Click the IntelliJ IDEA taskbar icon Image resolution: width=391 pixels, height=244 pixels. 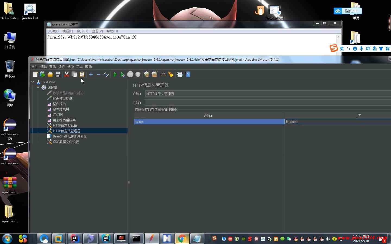[74, 239]
